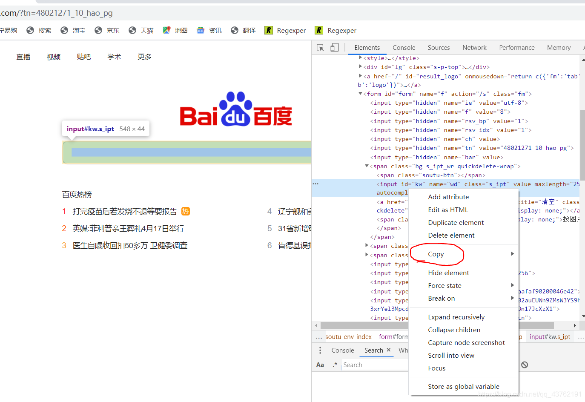The image size is (585, 402).
Task: Switch to the Performance tab
Action: 517,48
